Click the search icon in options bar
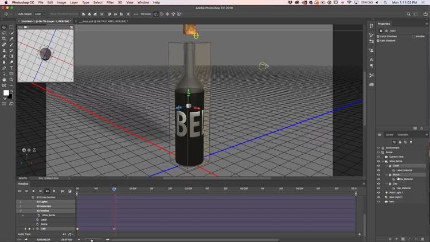 tap(409, 14)
